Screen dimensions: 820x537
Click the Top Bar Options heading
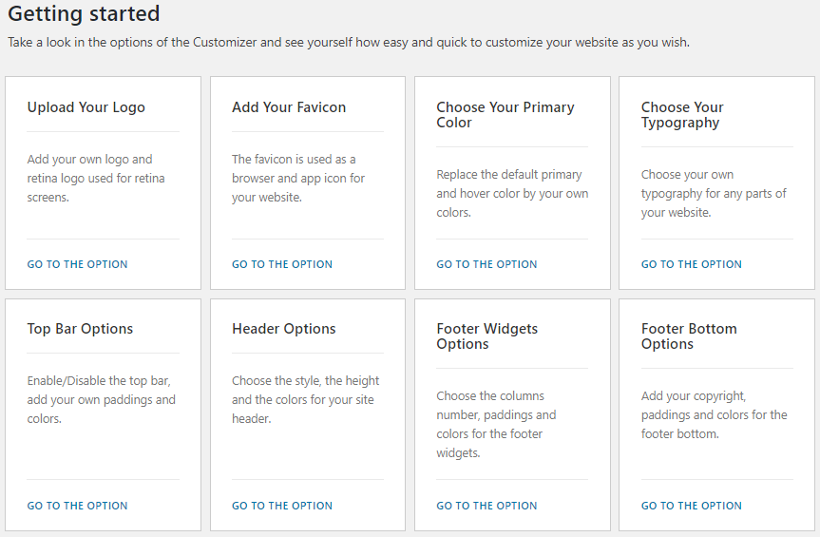pyautogui.click(x=80, y=328)
